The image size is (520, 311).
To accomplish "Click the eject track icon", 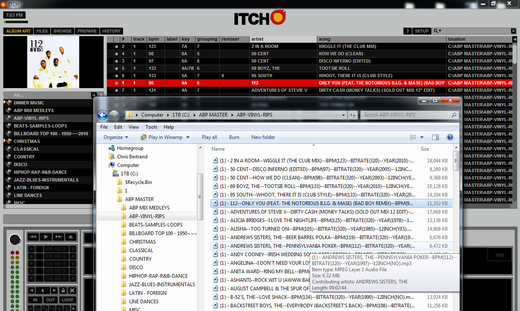I will 71,237.
